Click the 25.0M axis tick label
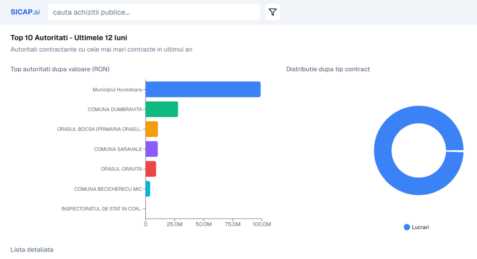Image resolution: width=477 pixels, height=259 pixels. pos(175,225)
